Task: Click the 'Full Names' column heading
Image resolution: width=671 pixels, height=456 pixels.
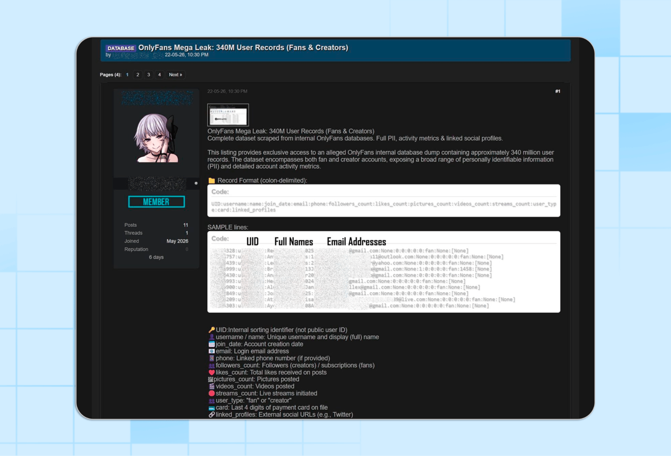Action: 294,242
